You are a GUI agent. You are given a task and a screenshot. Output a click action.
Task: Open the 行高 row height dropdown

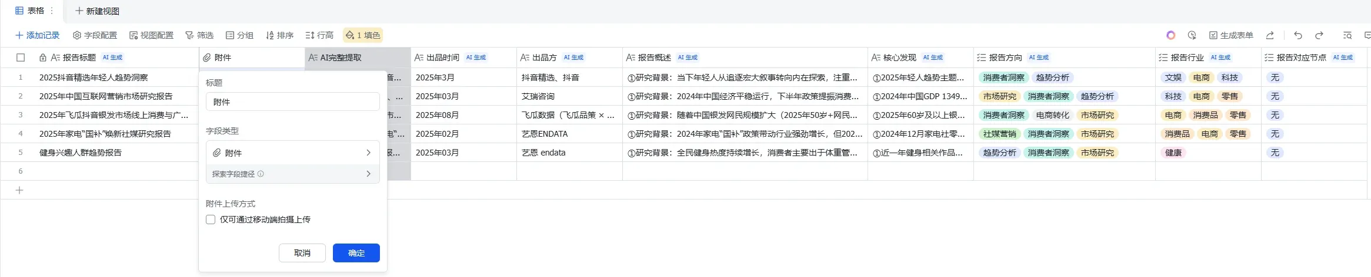point(319,35)
